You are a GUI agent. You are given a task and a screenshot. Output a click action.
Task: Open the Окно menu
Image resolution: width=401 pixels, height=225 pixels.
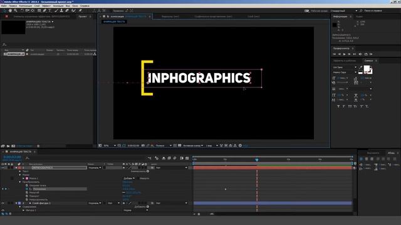pyautogui.click(x=75, y=6)
